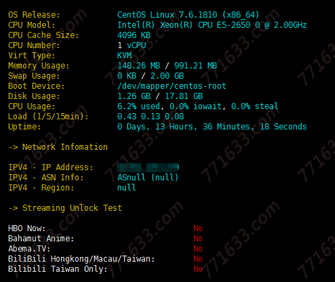Click the Memory Usage value 148.26 MB
Image resolution: width=335 pixels, height=282 pixels.
tap(139, 66)
